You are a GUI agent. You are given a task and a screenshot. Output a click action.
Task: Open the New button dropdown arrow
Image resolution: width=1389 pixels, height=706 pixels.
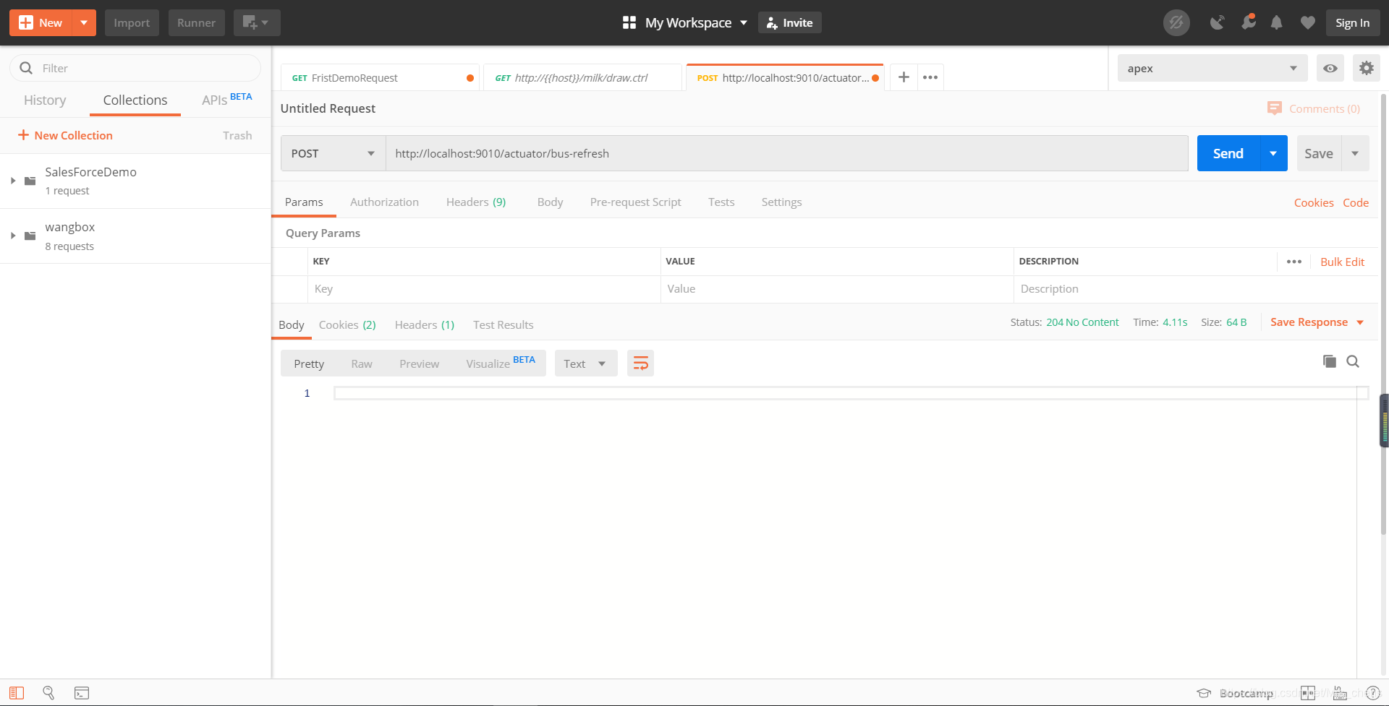[84, 22]
